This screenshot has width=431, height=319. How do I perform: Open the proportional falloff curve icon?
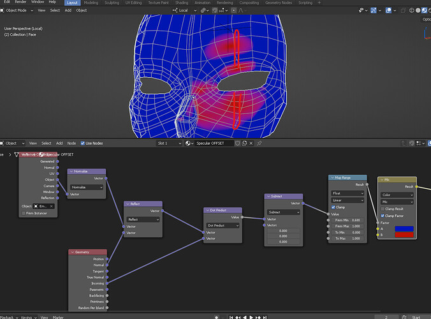[x=242, y=10]
